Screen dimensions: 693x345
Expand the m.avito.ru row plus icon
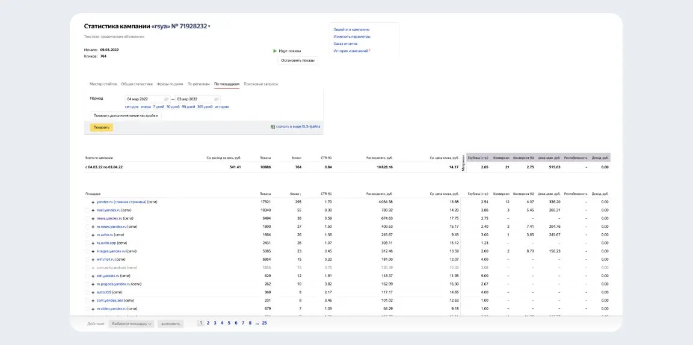pyautogui.click(x=93, y=234)
